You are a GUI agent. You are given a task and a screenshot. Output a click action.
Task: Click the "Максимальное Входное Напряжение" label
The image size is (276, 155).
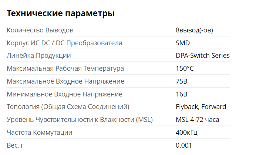coord(65,81)
